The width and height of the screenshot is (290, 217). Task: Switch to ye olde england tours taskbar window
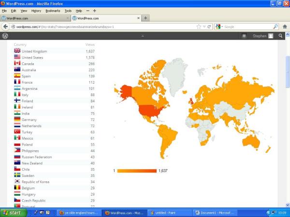[x=79, y=213]
